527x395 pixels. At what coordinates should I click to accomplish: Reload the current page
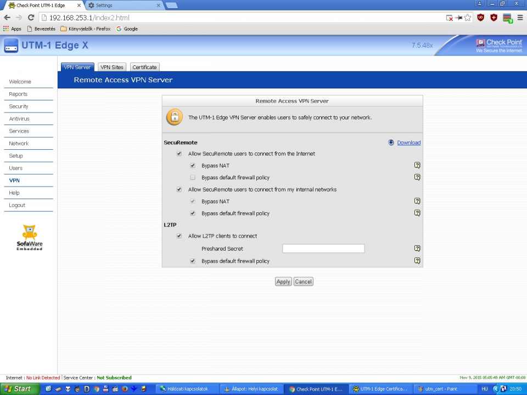point(31,18)
